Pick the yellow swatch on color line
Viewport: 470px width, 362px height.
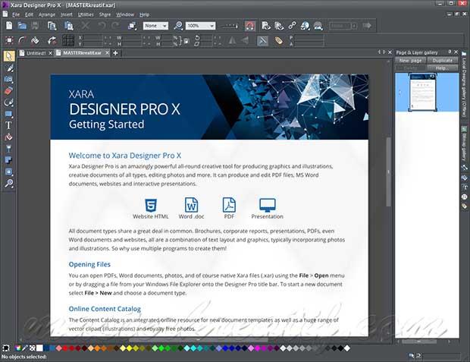(130, 348)
